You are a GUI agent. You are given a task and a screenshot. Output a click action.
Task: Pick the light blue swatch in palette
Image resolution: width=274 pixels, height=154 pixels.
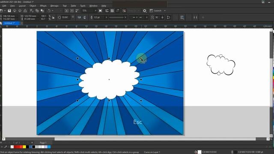point(49,147)
